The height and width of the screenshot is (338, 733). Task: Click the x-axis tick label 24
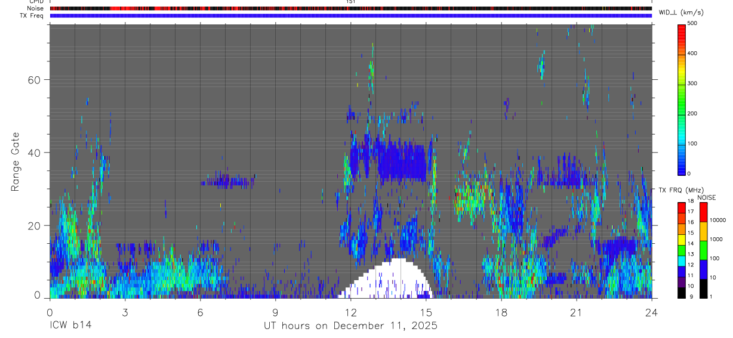coord(652,312)
